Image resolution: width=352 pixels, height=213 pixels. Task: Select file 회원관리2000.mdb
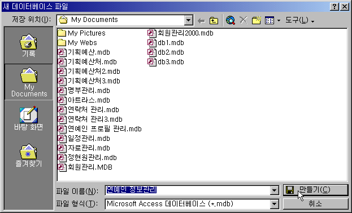180,33
